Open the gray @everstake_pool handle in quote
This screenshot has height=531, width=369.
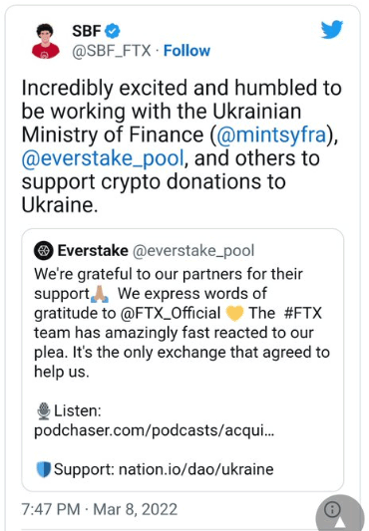(193, 251)
